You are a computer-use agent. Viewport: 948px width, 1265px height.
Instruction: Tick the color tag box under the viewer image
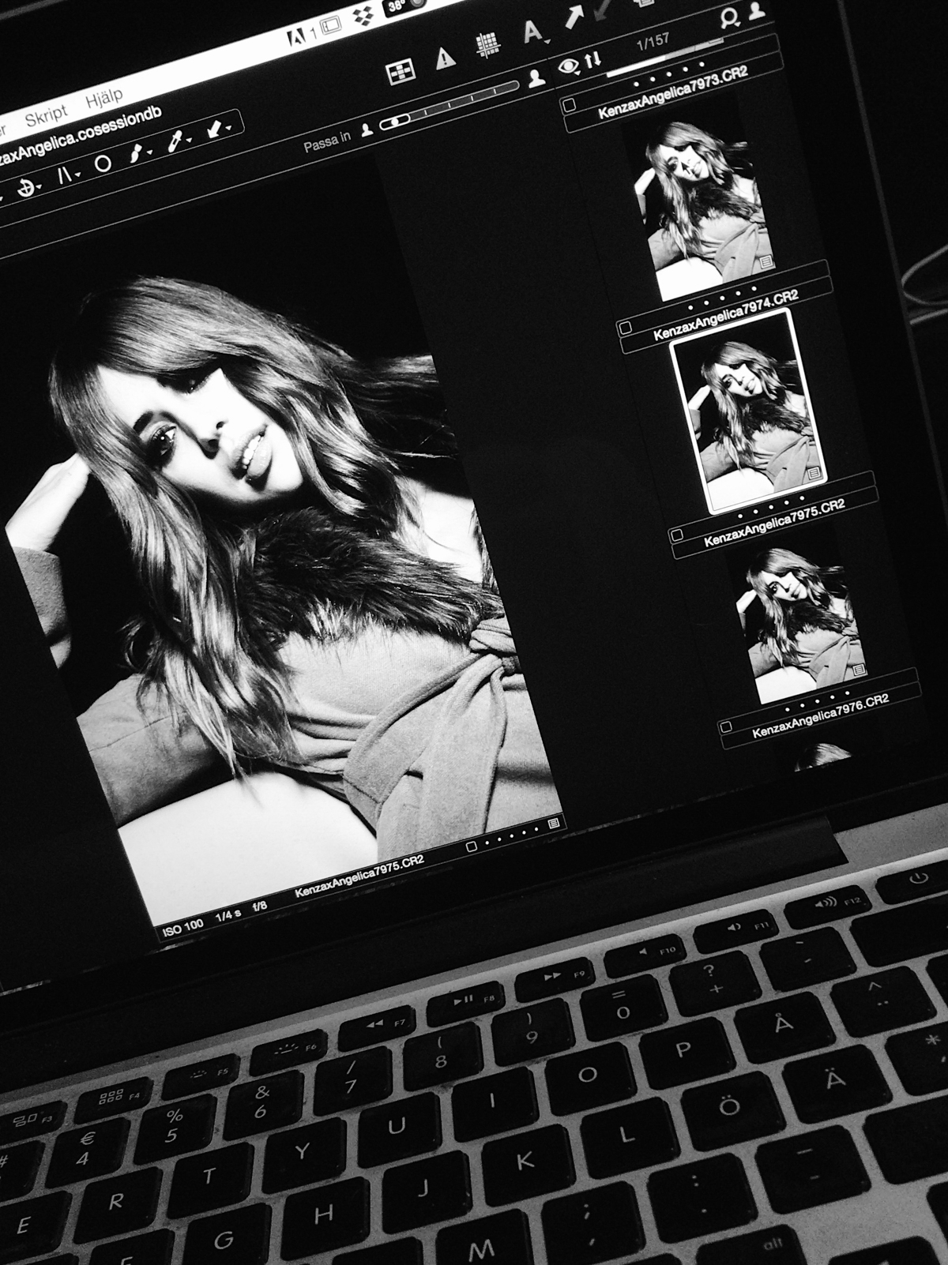472,846
